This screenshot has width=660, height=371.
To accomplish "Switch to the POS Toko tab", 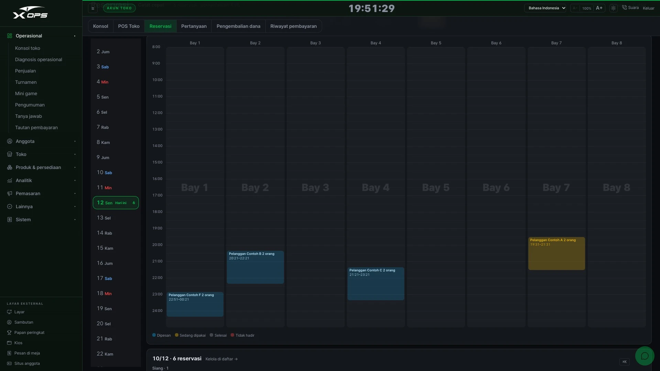I will click(129, 26).
